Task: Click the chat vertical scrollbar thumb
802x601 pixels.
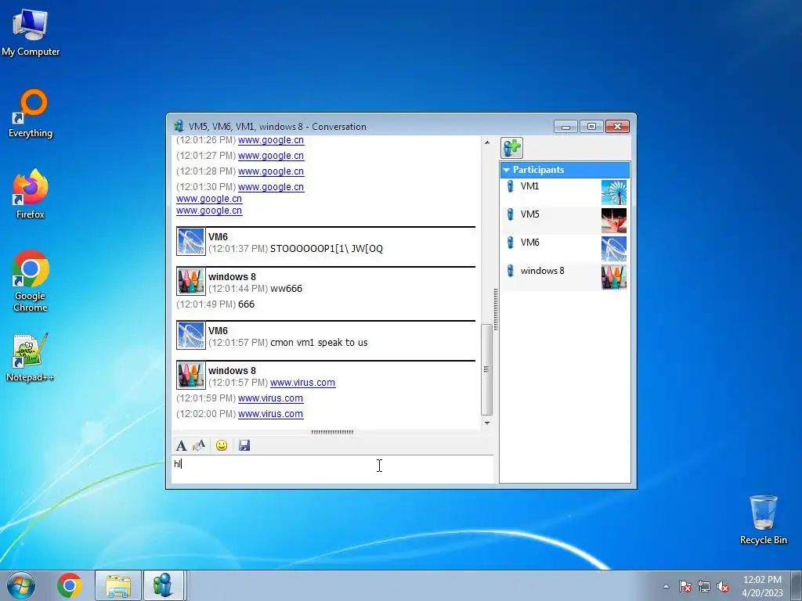Action: pyautogui.click(x=487, y=369)
